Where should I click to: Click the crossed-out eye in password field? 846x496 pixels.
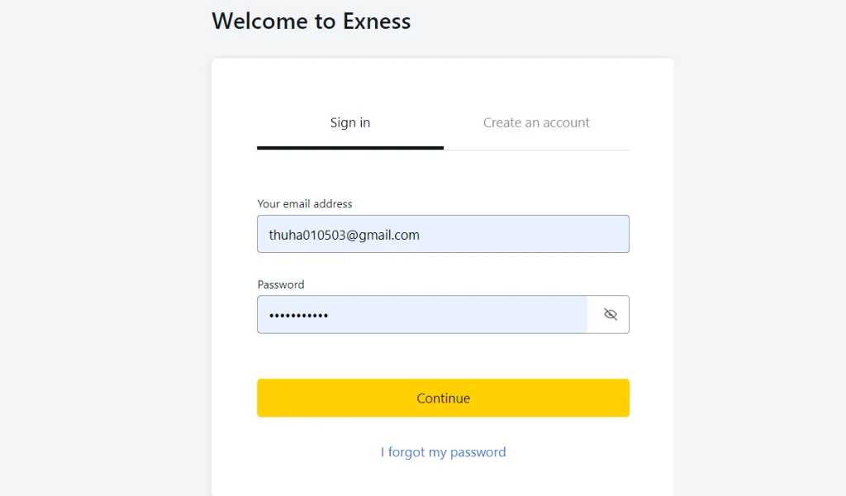[610, 314]
